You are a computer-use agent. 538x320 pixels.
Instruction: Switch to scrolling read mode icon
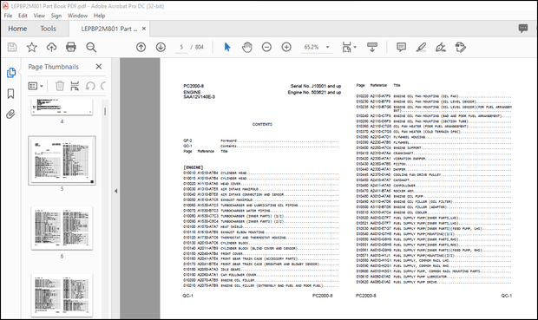(x=372, y=47)
